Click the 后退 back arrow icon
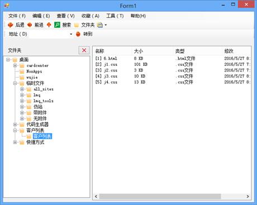Viewport: 257px width, 205px height. (11, 25)
